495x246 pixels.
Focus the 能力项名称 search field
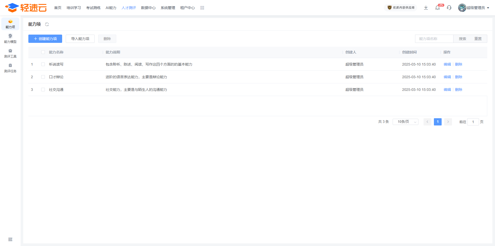(434, 39)
